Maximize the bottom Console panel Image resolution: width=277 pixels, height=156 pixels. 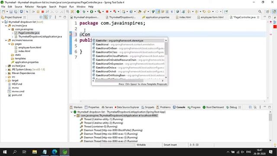pyautogui.click(x=269, y=107)
